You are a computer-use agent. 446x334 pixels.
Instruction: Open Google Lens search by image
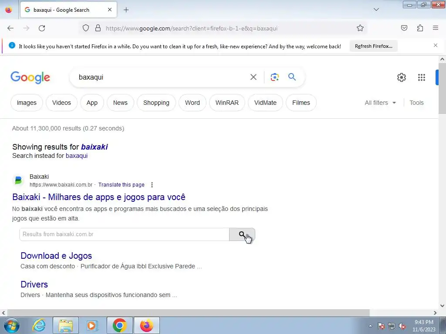[274, 77]
